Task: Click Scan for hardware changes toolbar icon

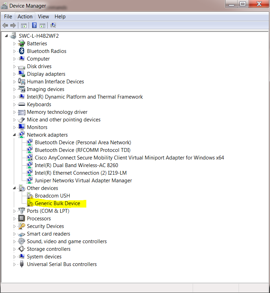Action: pos(53,25)
